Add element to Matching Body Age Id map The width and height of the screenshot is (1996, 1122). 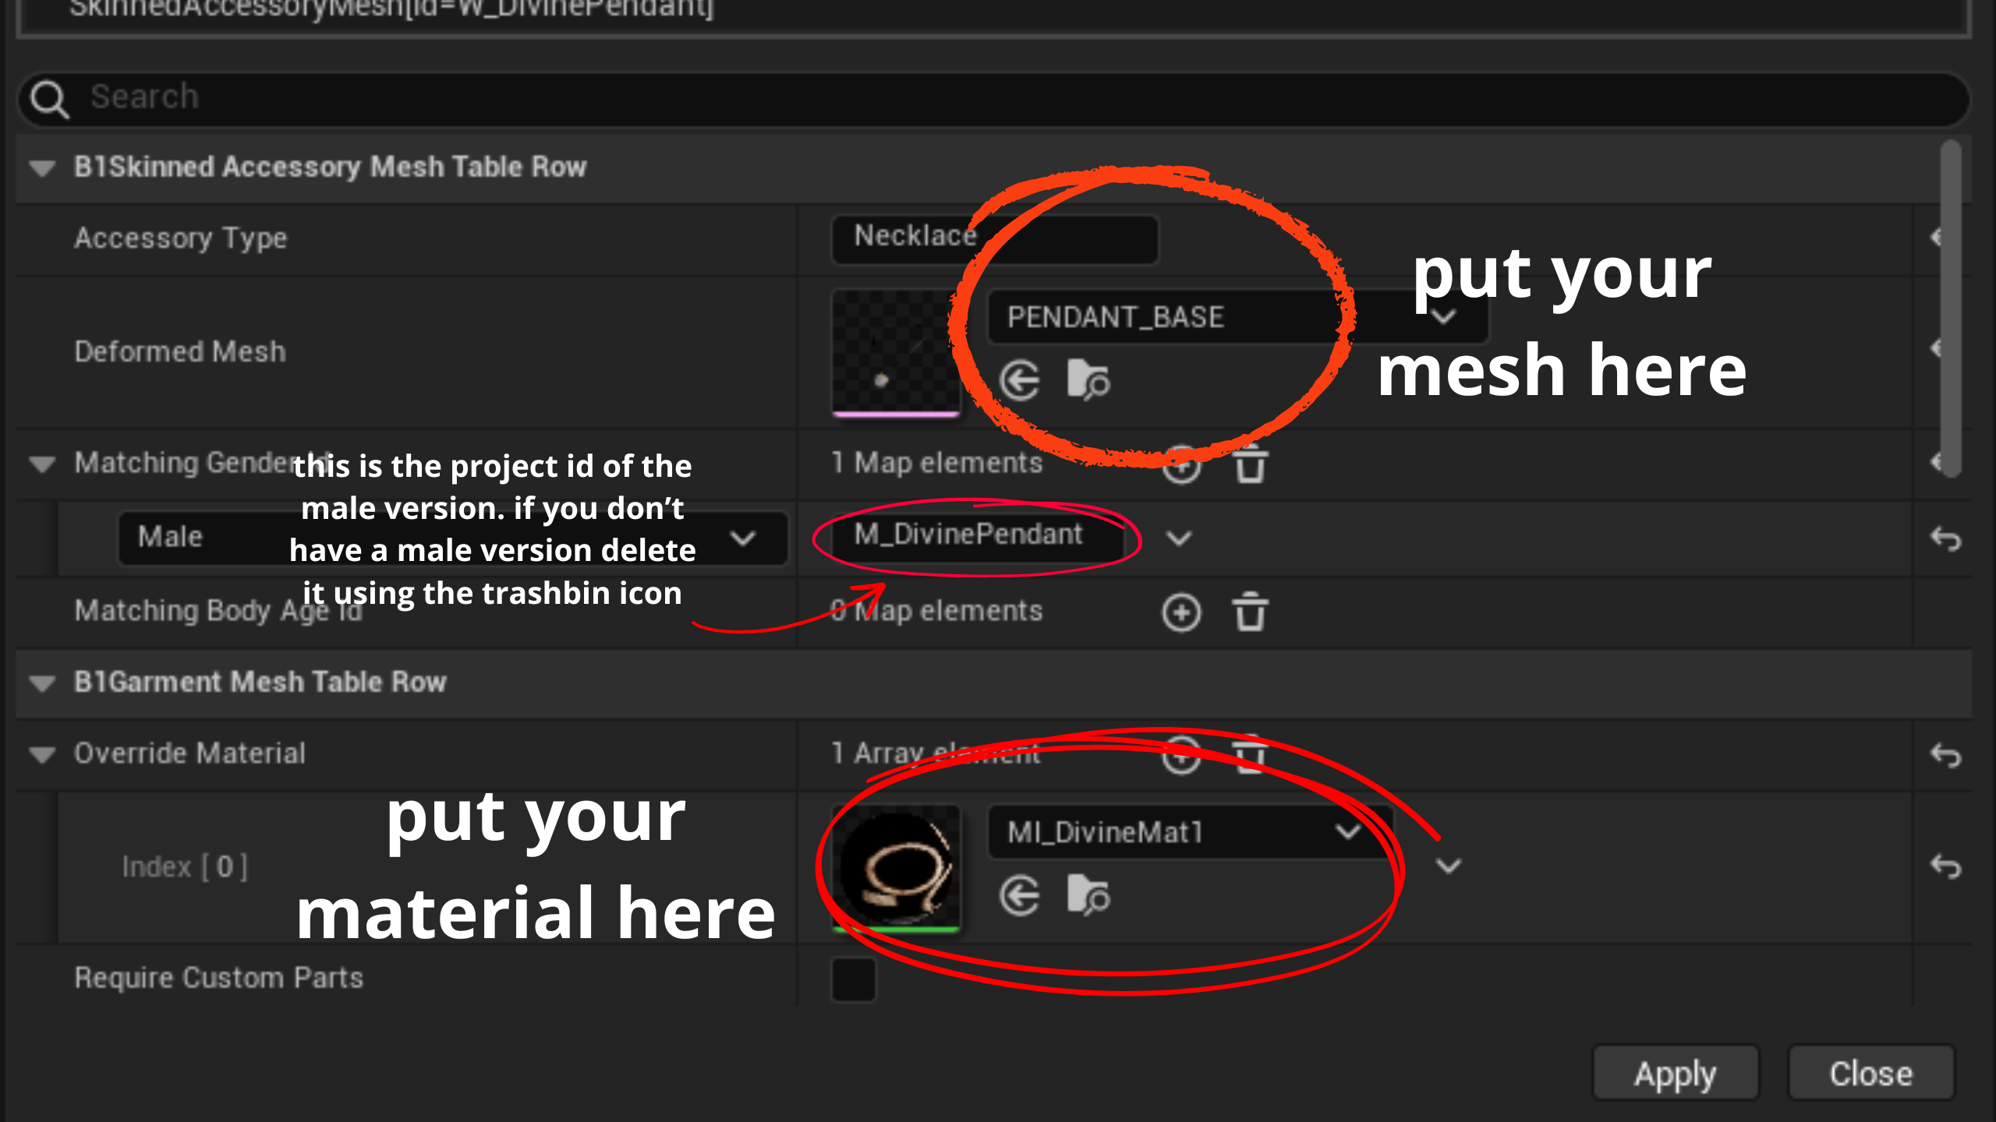point(1181,612)
